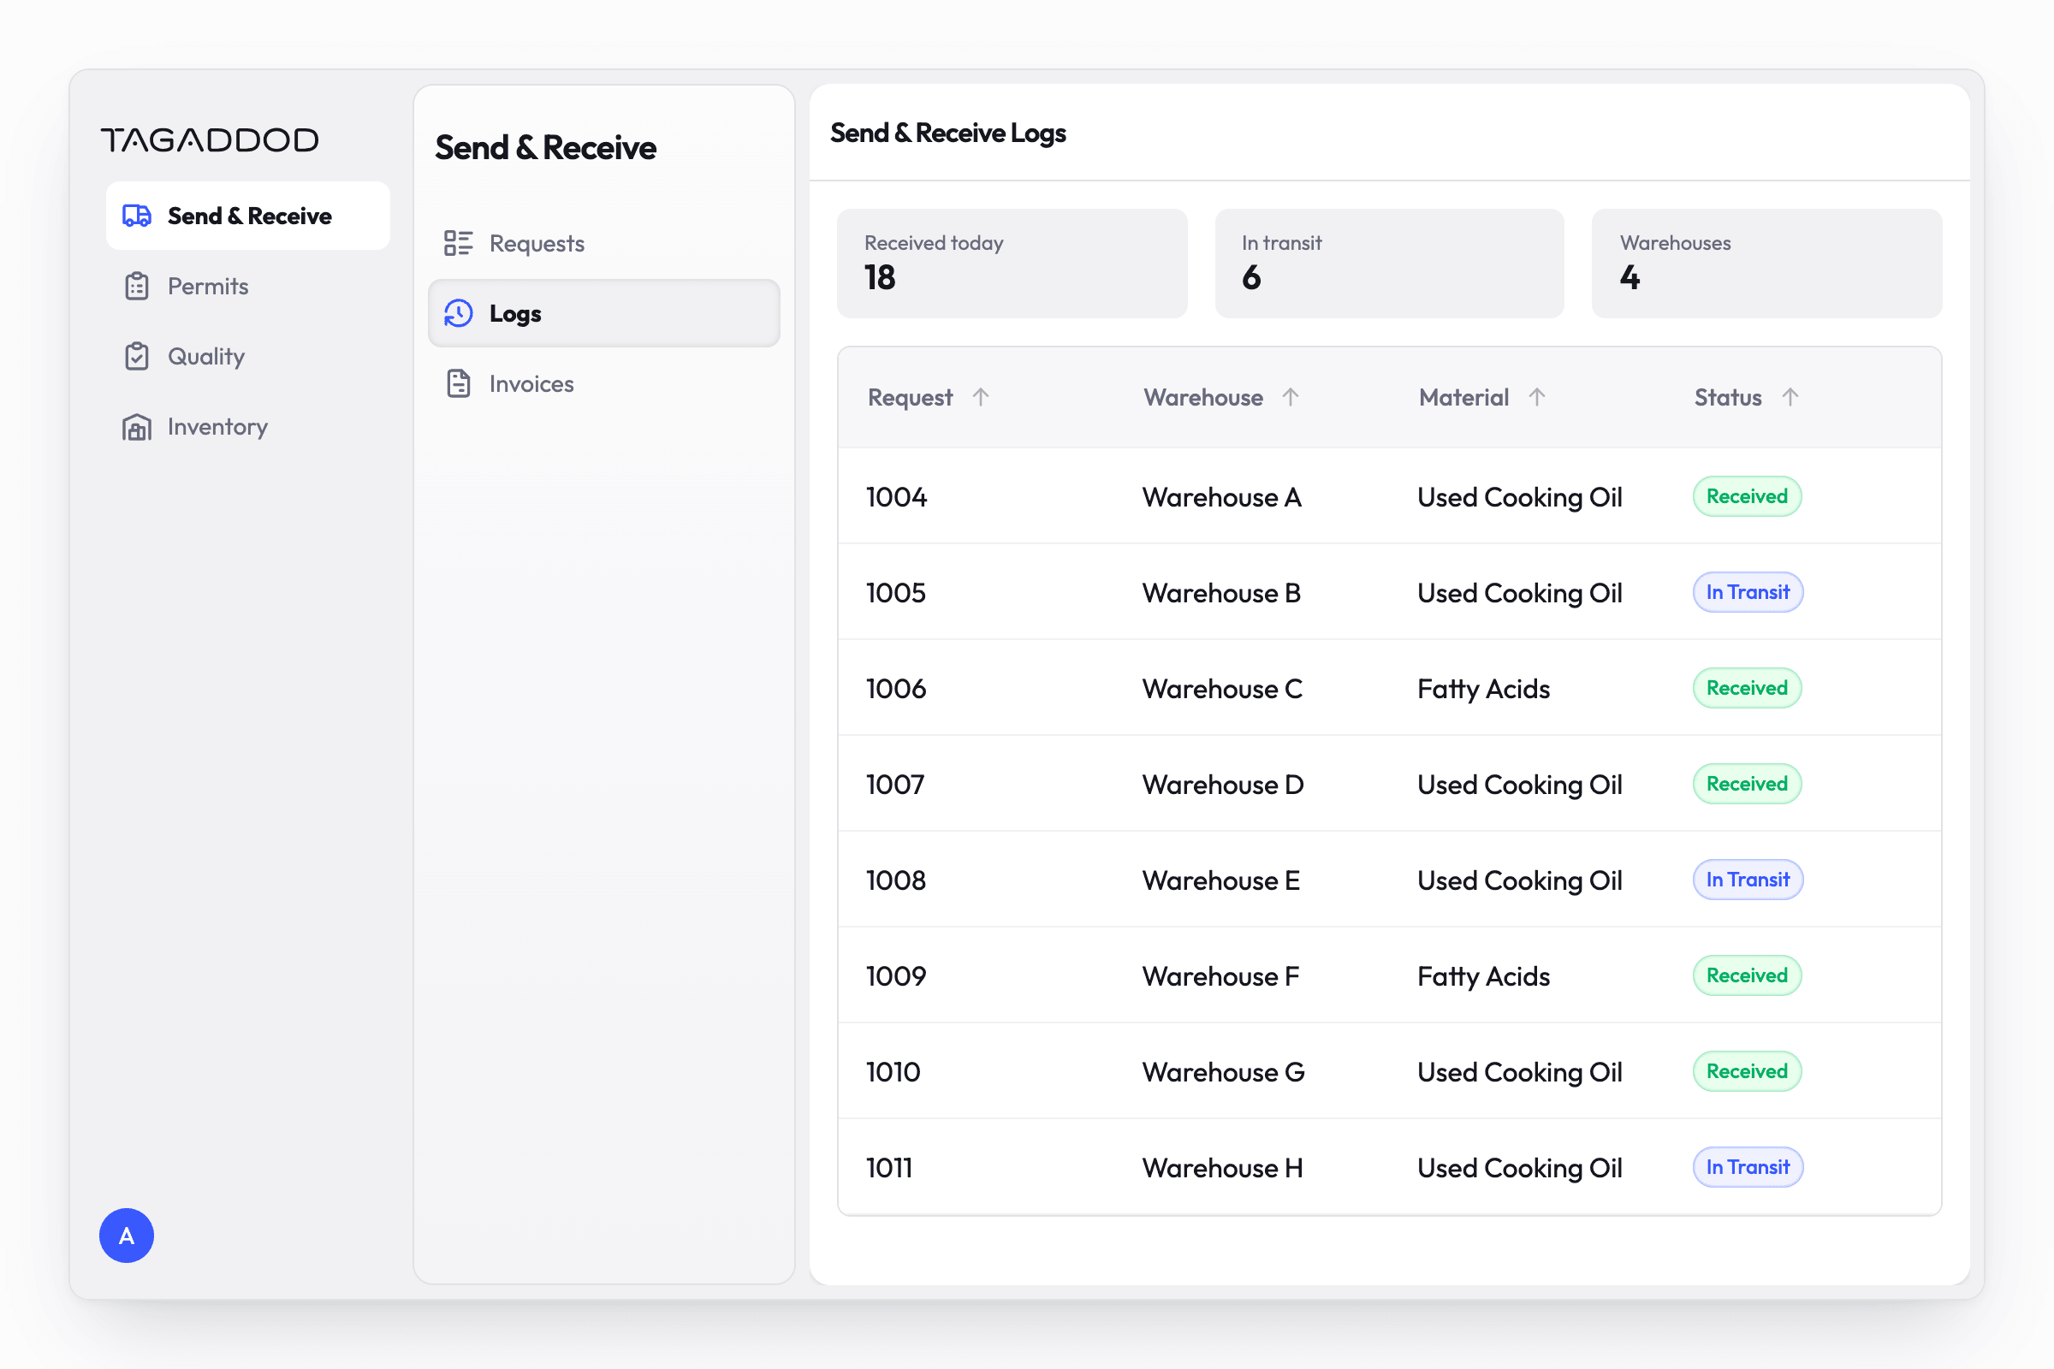The image size is (2054, 1369).
Task: Click Used Cooking Oil in row 1011
Action: 1520,1168
